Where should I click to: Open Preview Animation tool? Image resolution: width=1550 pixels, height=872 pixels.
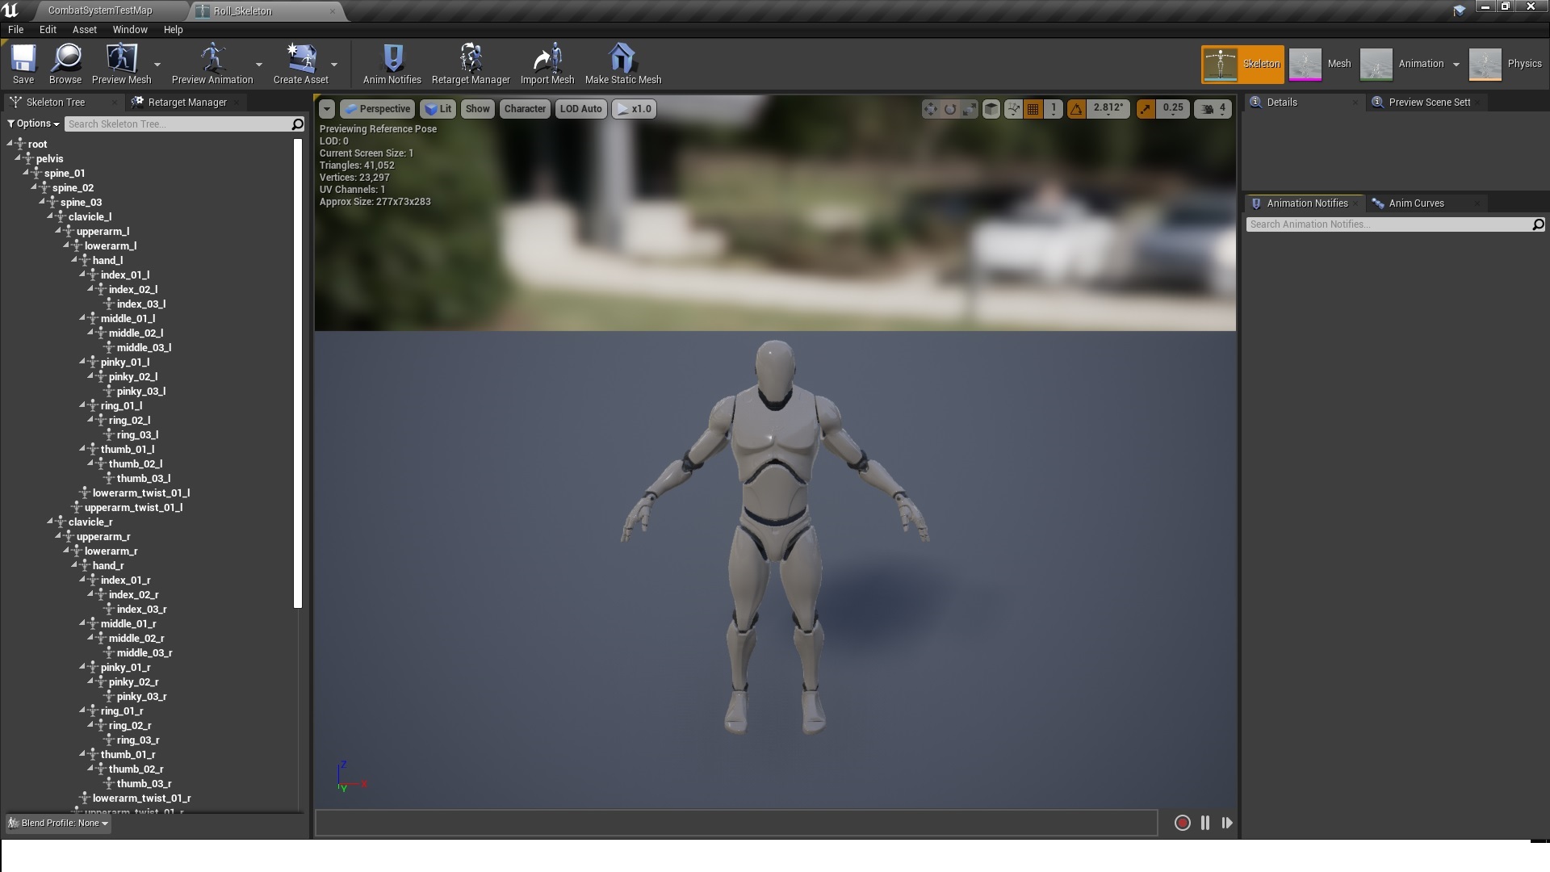click(x=211, y=64)
